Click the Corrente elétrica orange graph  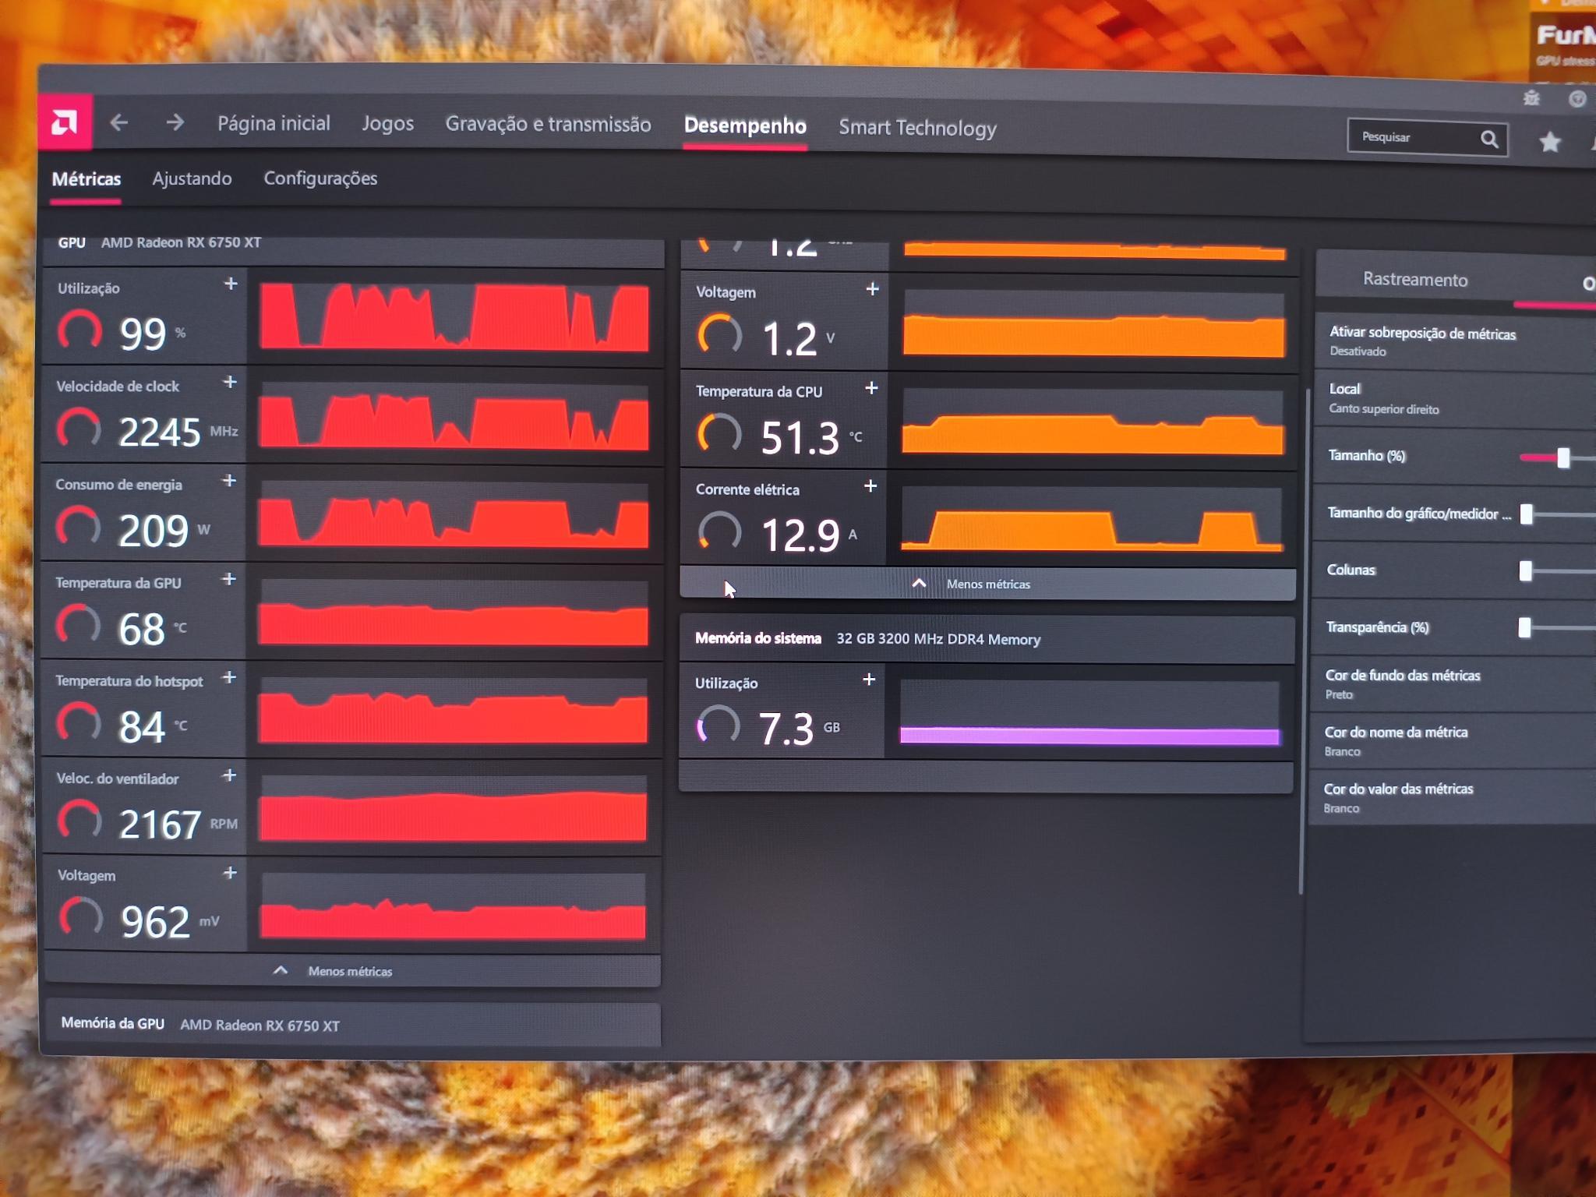coord(1092,520)
